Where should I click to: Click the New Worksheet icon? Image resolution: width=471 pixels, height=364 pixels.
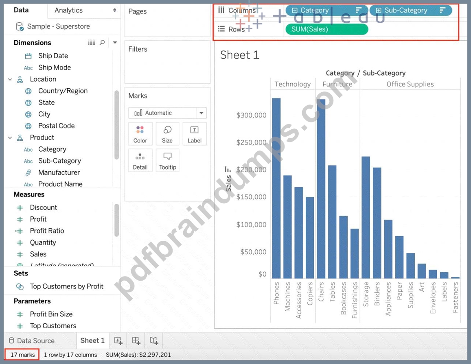(118, 340)
